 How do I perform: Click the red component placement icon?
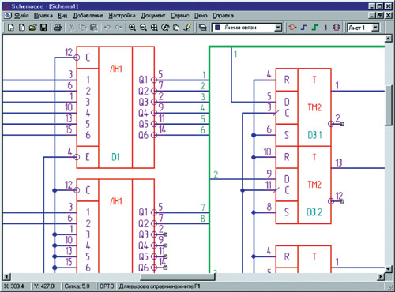point(337,28)
